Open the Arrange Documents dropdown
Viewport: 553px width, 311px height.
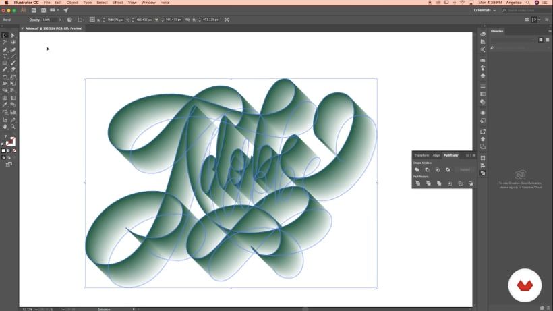pos(54,11)
